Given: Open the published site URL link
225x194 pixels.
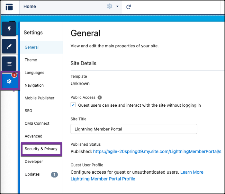Looking at the screenshot, I should (157, 151).
